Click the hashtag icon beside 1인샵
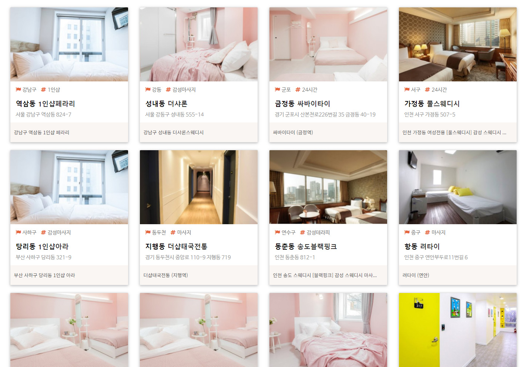This screenshot has height=367, width=520. [43, 90]
